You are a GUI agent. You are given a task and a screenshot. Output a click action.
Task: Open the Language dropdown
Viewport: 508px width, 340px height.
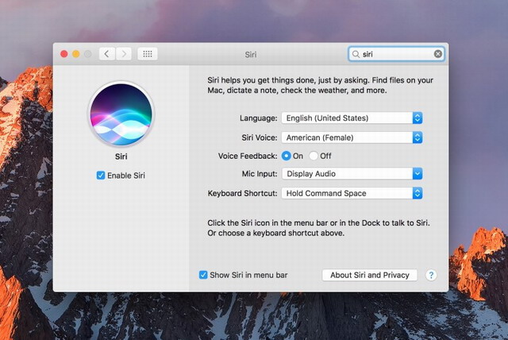(x=352, y=118)
